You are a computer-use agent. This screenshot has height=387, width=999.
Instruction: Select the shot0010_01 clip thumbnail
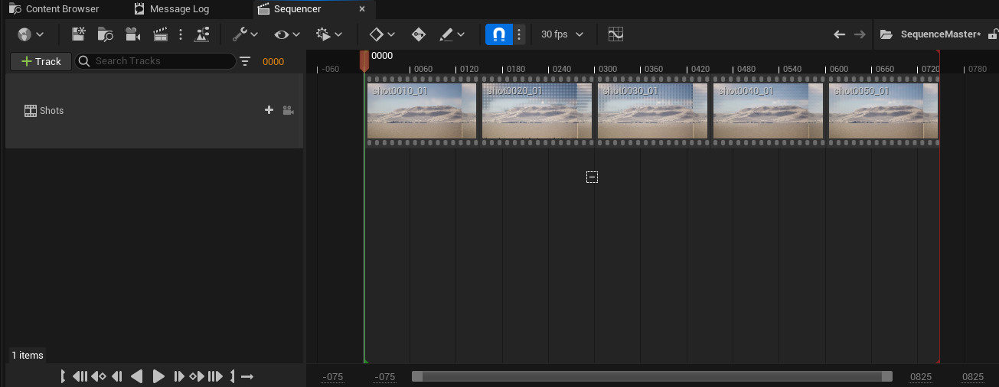pyautogui.click(x=422, y=111)
